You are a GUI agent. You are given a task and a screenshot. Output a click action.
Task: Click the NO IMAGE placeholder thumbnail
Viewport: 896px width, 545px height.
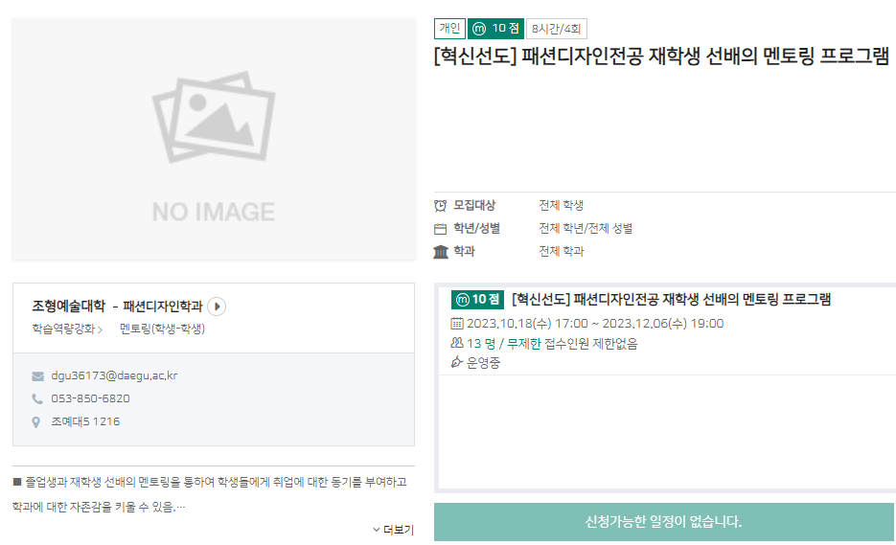point(214,139)
